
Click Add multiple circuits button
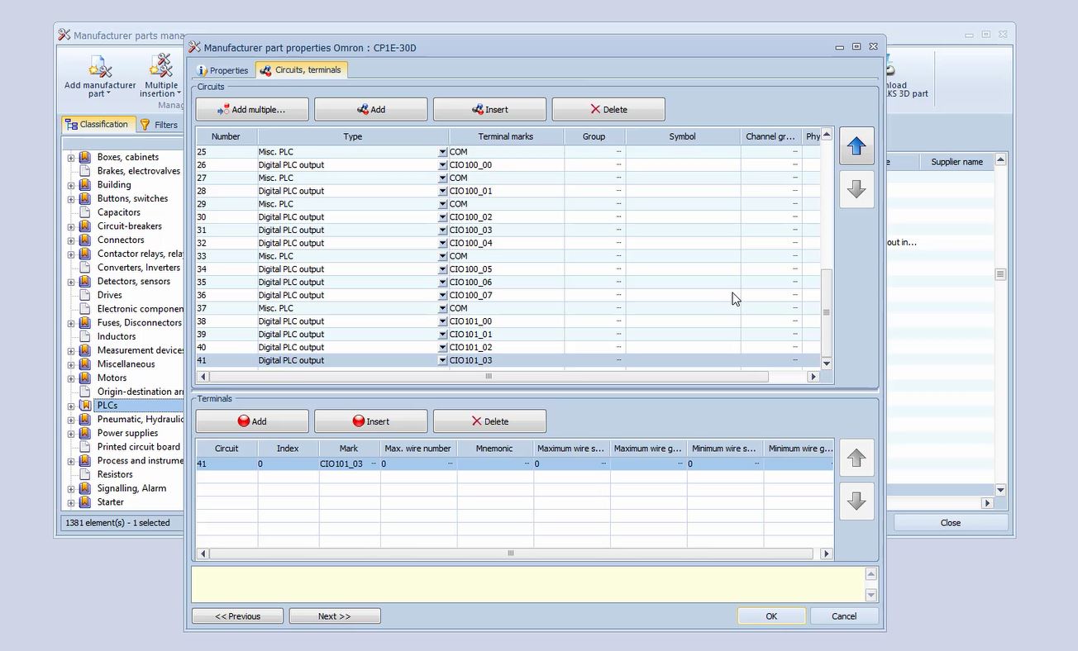(252, 109)
